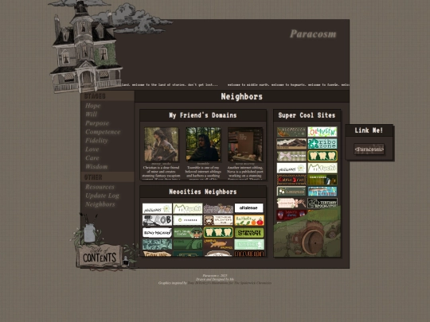Open the moth badge in Super Cool Sites

(291, 132)
